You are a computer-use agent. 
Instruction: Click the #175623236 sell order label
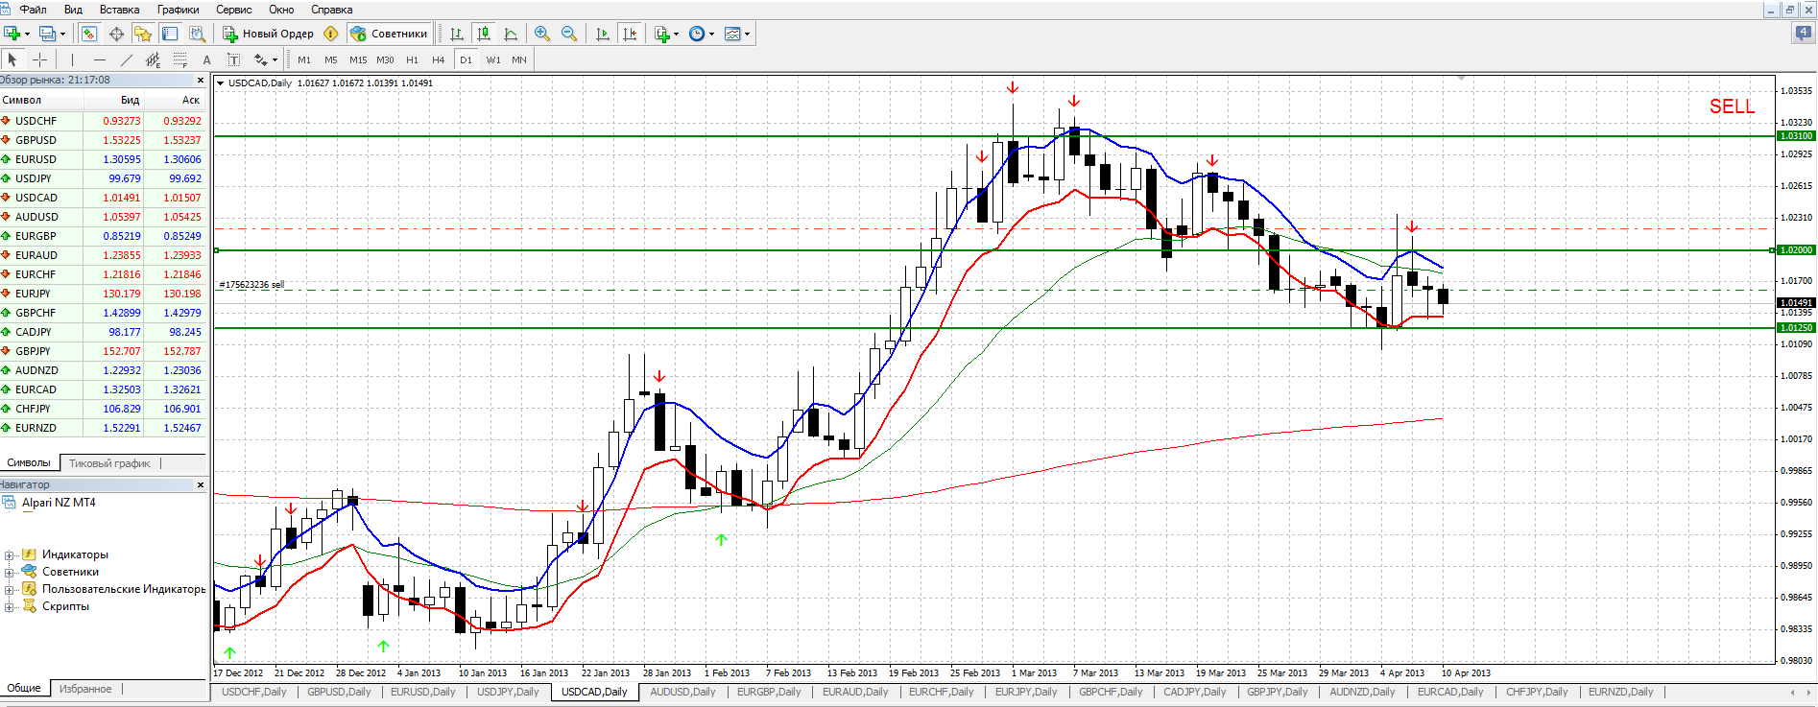coord(251,285)
